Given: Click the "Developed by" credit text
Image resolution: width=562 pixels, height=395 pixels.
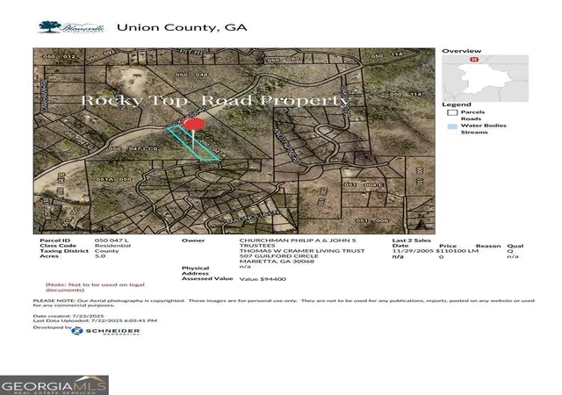Looking at the screenshot, I should tap(53, 327).
